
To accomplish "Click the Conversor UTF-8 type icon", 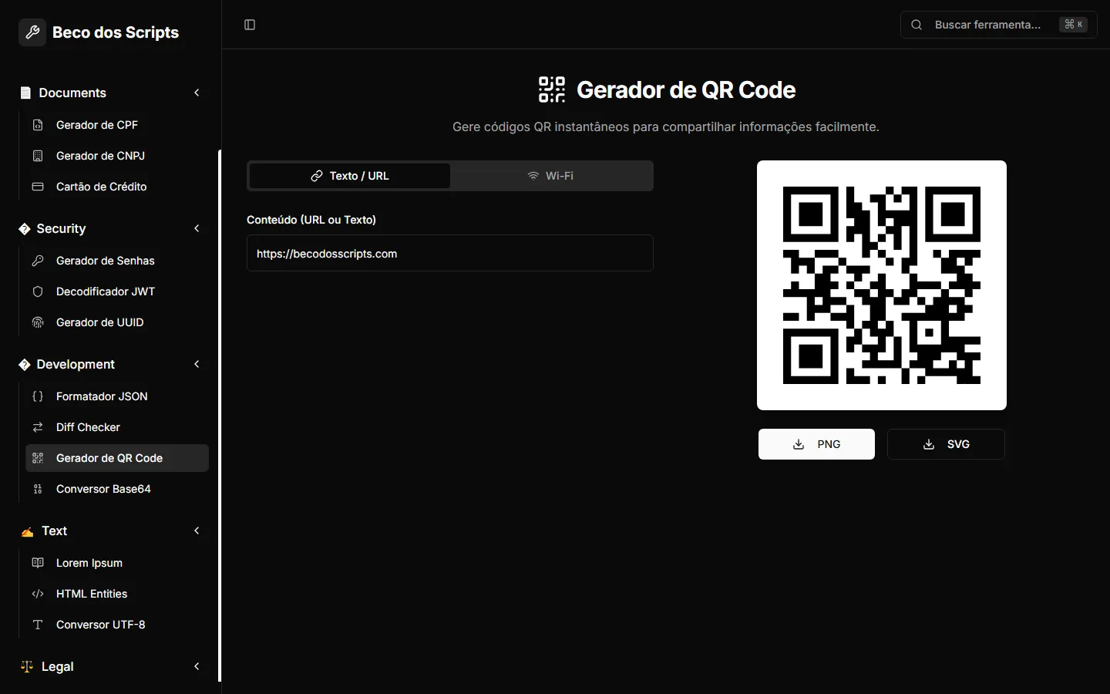I will [38, 625].
